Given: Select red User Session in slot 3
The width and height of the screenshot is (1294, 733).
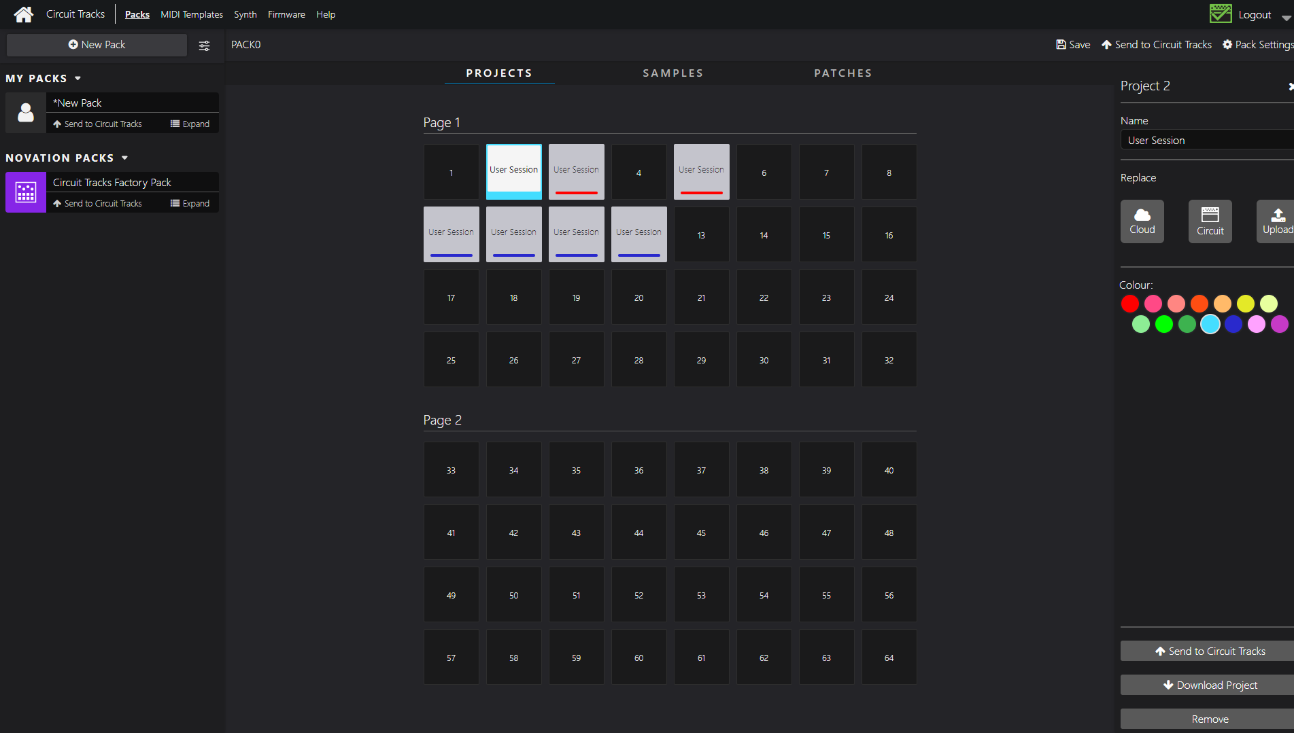Looking at the screenshot, I should 577,172.
